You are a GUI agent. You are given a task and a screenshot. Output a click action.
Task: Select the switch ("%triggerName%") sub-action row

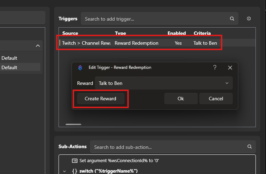[x=157, y=171]
